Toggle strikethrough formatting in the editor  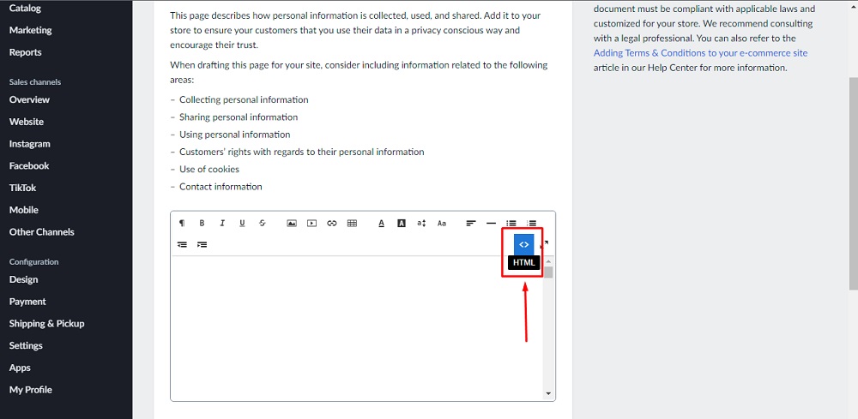(x=263, y=223)
